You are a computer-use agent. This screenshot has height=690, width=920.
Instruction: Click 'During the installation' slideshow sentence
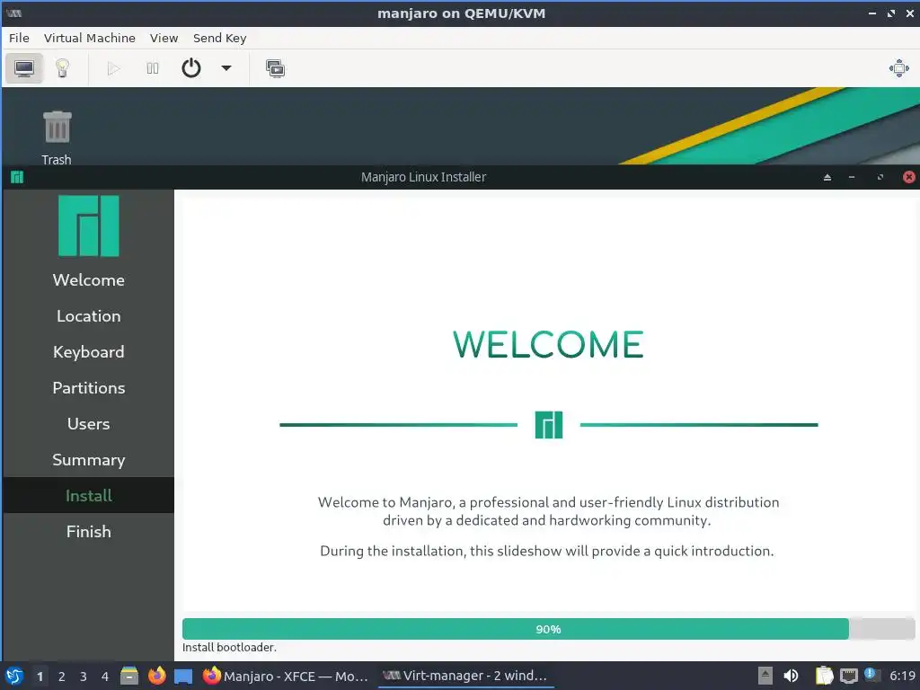[x=547, y=551]
